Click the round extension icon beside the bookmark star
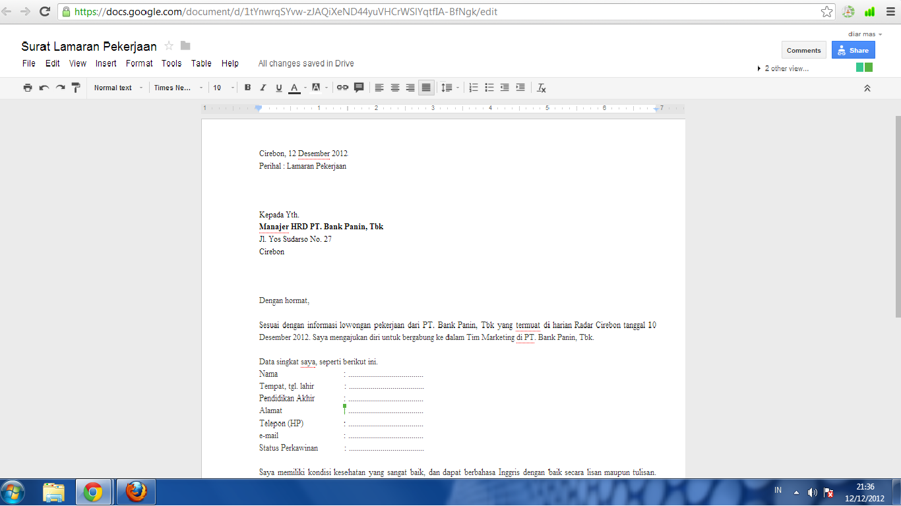The height and width of the screenshot is (506, 901). 849,11
